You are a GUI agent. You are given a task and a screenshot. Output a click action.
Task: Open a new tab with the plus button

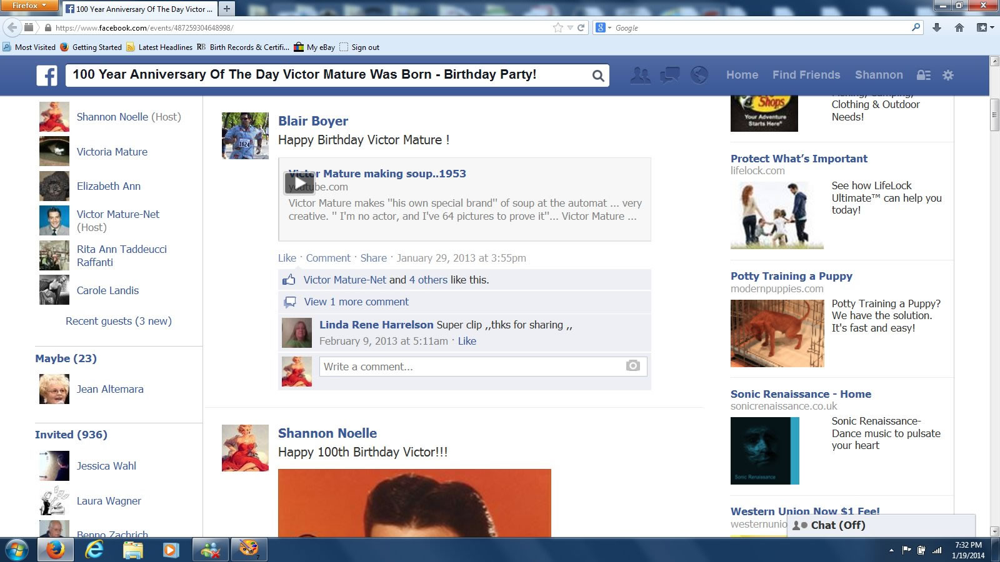click(x=227, y=9)
